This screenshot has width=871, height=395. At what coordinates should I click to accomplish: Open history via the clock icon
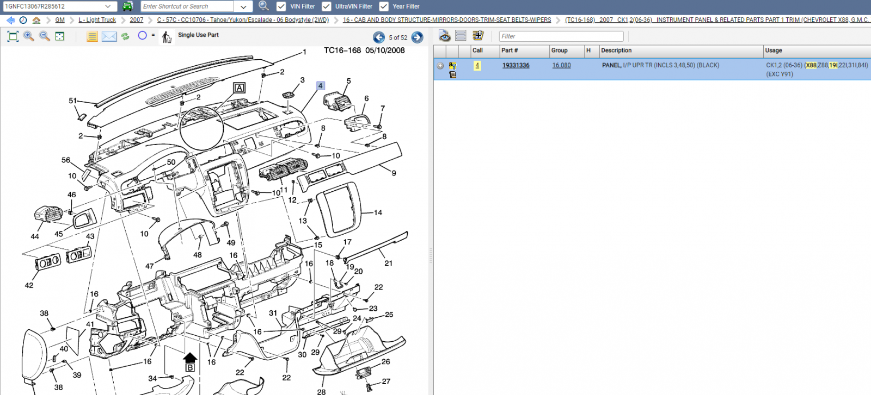click(x=23, y=20)
